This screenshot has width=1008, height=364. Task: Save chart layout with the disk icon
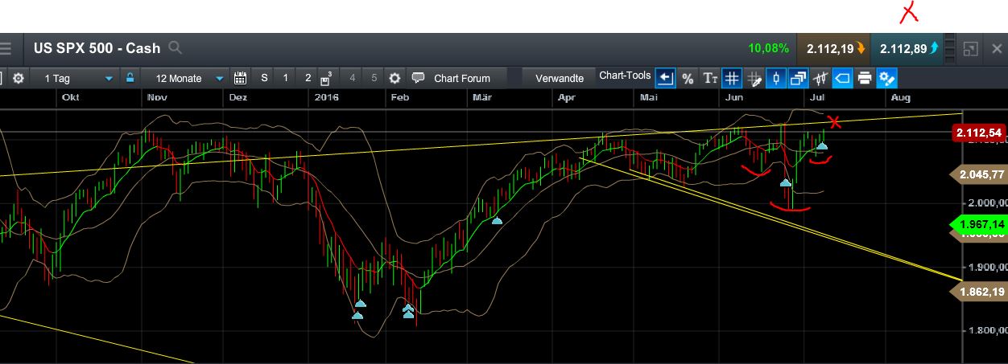325,78
